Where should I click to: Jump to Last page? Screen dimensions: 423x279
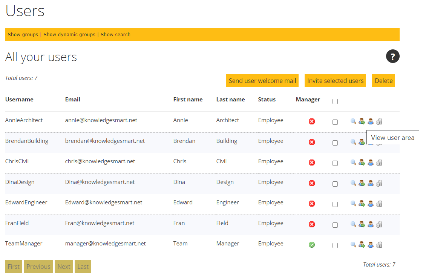pyautogui.click(x=83, y=267)
